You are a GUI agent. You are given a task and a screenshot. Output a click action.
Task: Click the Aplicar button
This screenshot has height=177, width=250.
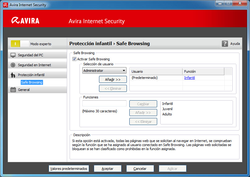(173, 169)
